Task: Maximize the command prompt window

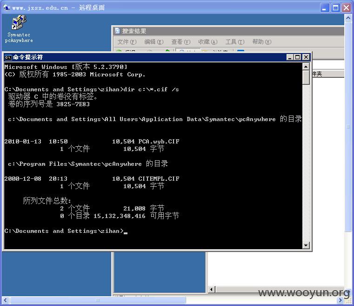Action: click(298, 57)
